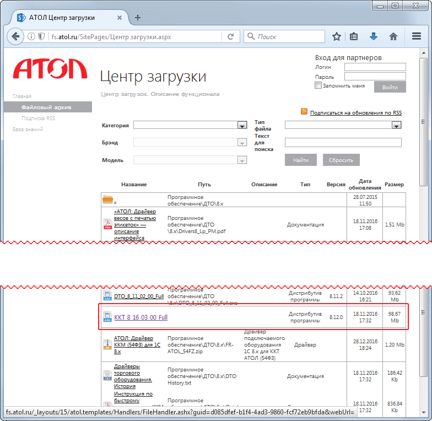Image resolution: width=432 pixels, height=421 pixels.
Task: Focus the Пароль input field
Action: 375,76
